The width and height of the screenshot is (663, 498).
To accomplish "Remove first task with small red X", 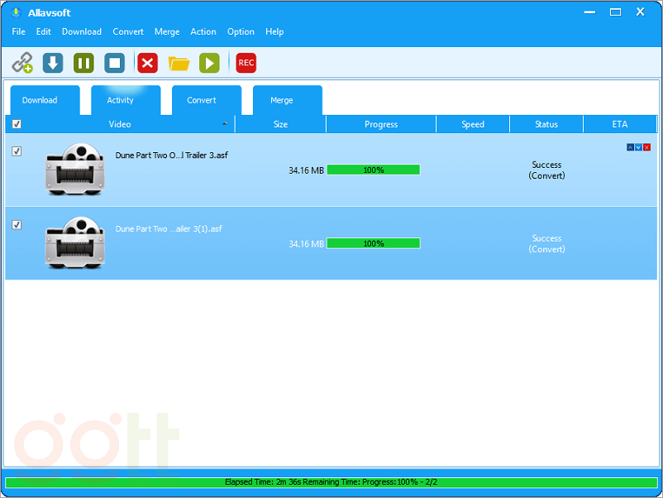I will (646, 147).
